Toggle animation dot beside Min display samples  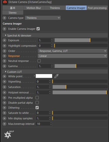click(x=4, y=118)
